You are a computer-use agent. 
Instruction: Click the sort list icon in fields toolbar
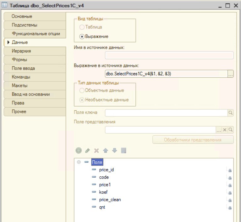coord(123,150)
